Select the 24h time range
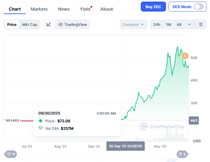This screenshot has height=162, width=210. coord(157,25)
